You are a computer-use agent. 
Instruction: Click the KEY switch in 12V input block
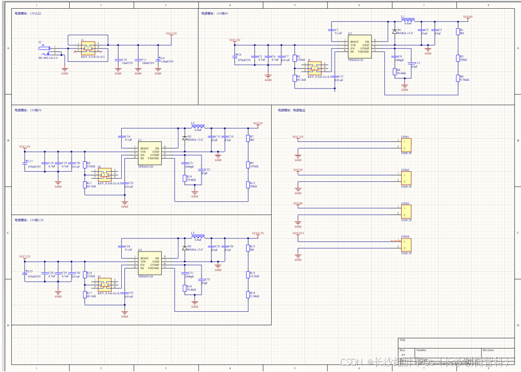click(x=89, y=47)
